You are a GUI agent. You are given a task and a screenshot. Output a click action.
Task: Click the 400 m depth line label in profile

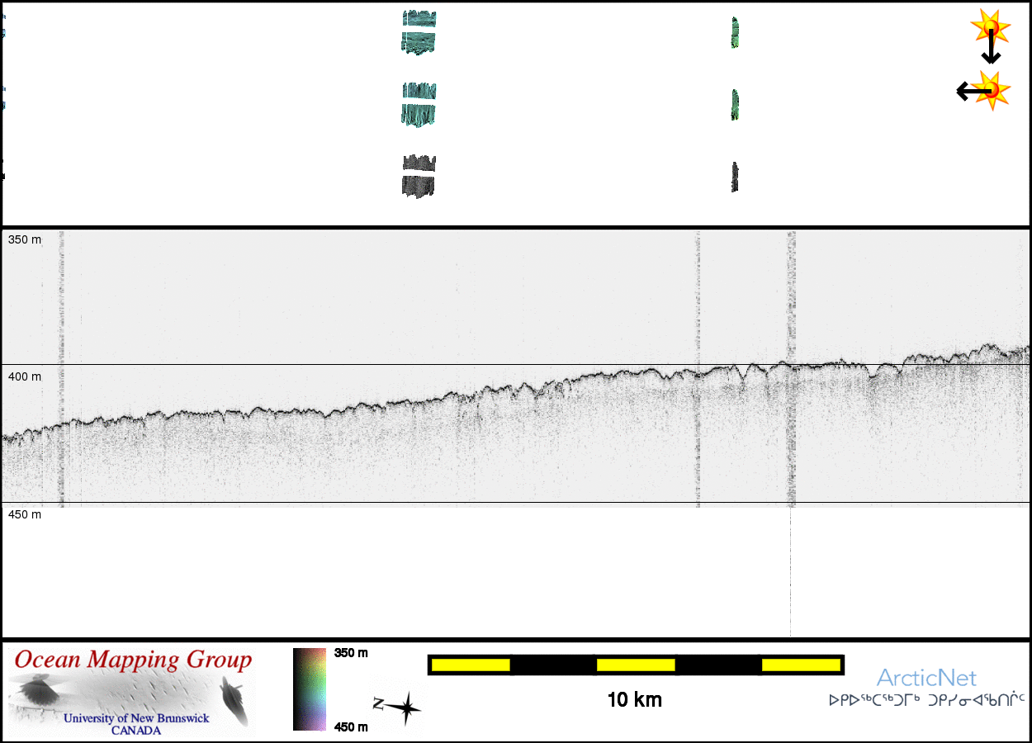point(25,376)
